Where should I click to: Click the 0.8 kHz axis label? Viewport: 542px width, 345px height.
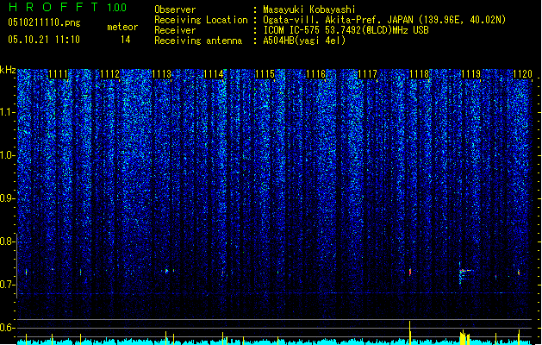tap(7, 241)
